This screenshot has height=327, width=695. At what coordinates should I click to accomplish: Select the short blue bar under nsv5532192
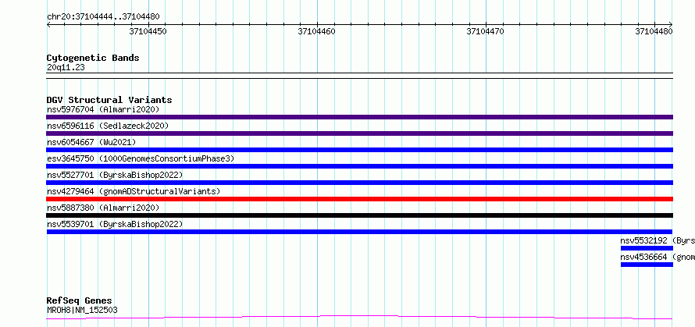tap(647, 248)
